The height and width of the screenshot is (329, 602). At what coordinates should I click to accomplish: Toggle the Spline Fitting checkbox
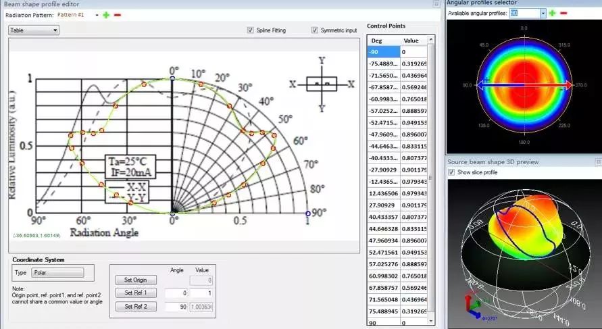click(251, 30)
